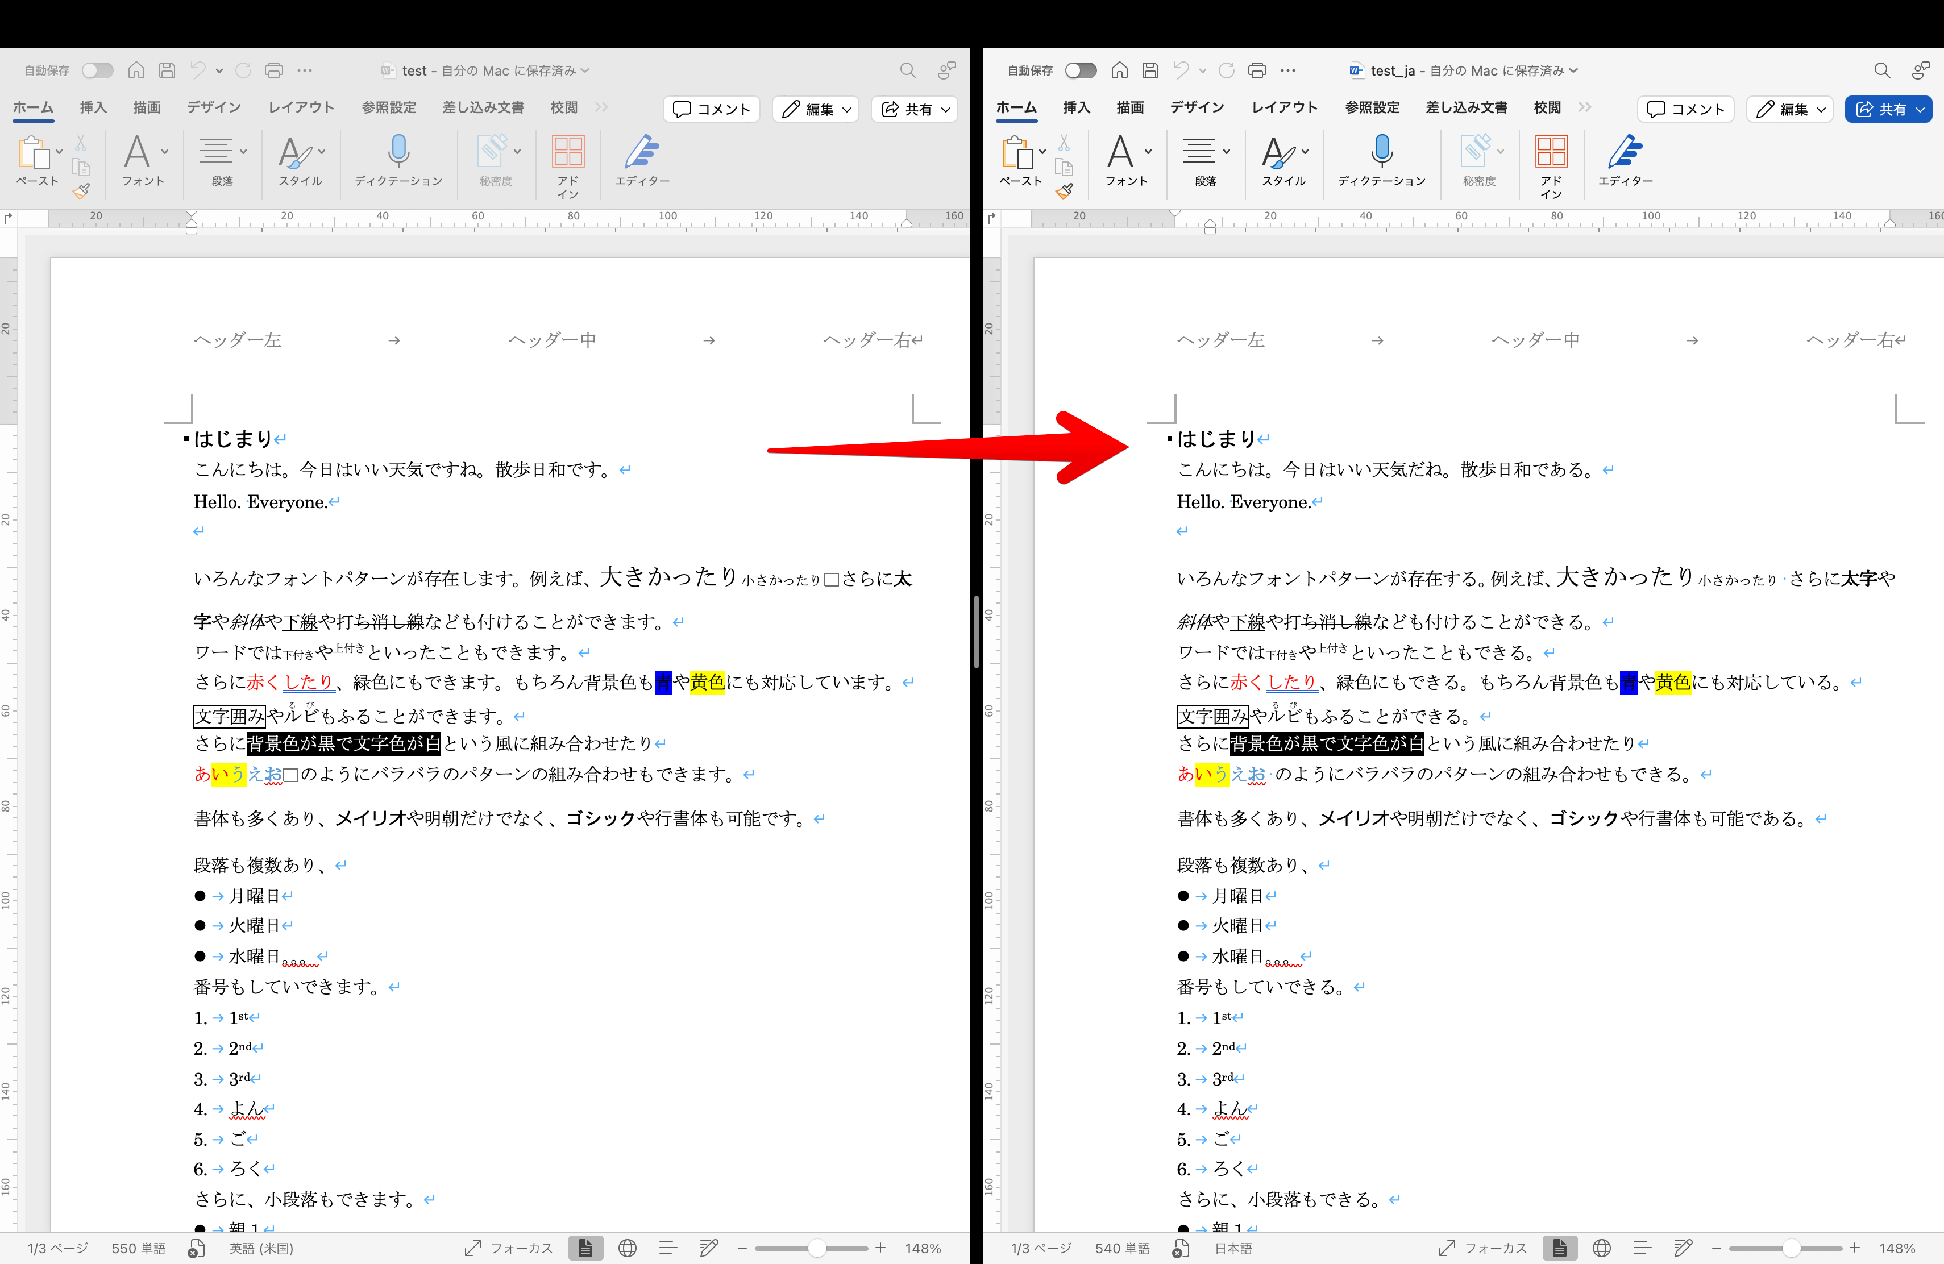The width and height of the screenshot is (1944, 1264).
Task: Click document title dropdown arrow in left window
Action: pyautogui.click(x=585, y=71)
